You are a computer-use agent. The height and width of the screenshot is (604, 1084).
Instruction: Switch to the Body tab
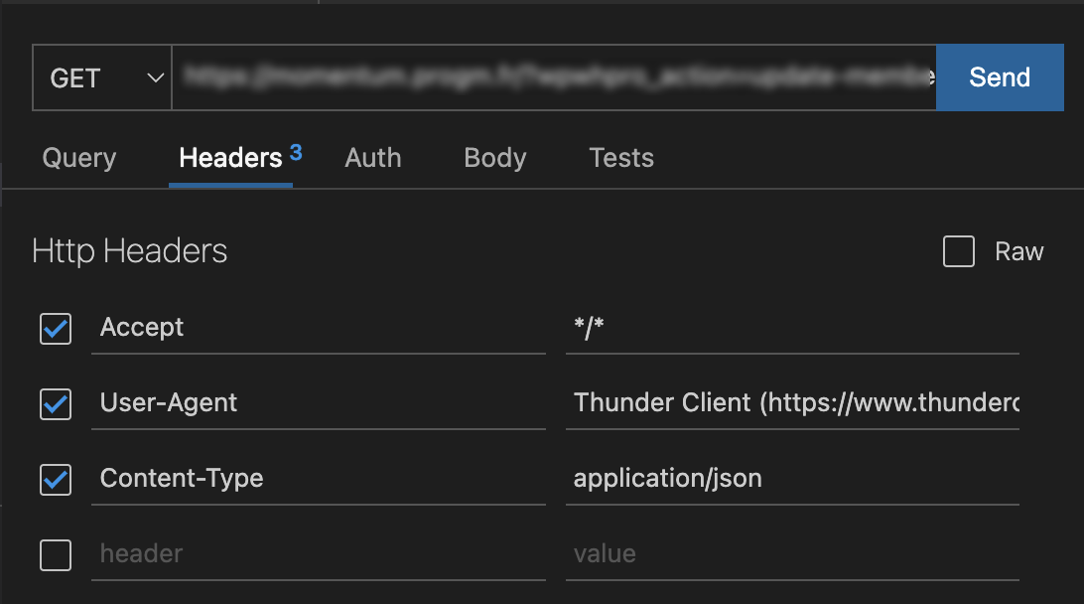tap(495, 158)
